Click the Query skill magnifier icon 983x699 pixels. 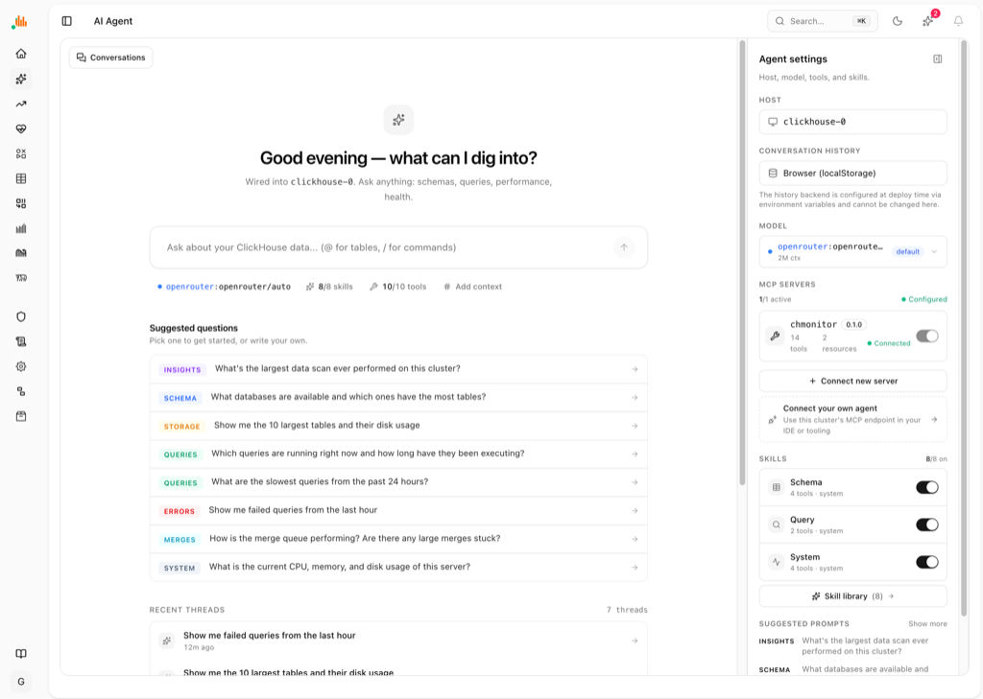tap(776, 524)
